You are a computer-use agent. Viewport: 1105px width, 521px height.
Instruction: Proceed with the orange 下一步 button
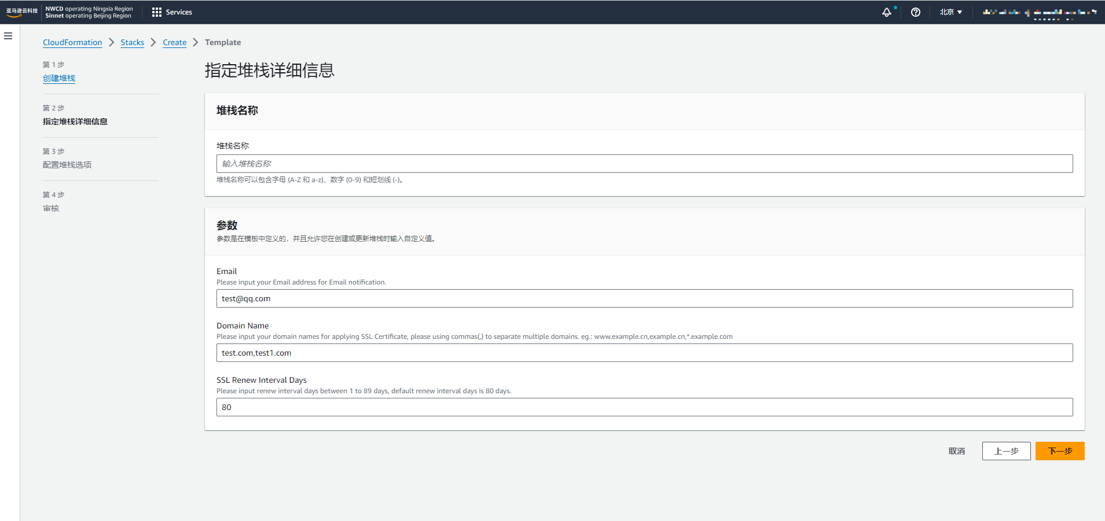pos(1059,451)
